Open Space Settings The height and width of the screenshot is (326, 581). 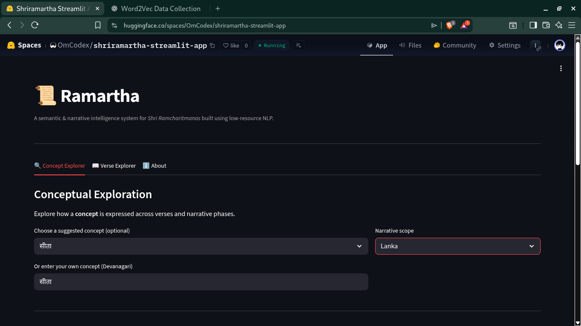coord(504,45)
